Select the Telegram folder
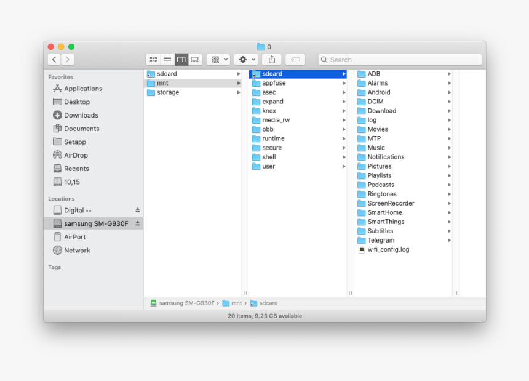 point(380,240)
